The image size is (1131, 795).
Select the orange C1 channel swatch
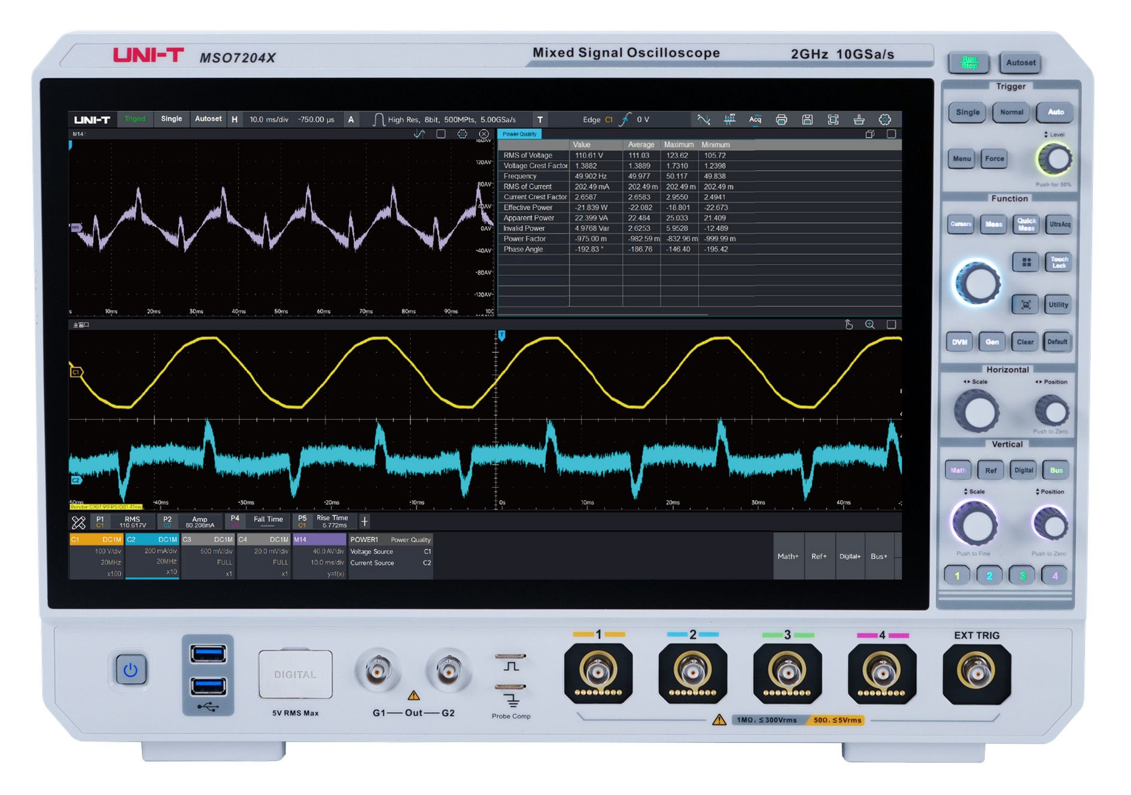(x=96, y=540)
